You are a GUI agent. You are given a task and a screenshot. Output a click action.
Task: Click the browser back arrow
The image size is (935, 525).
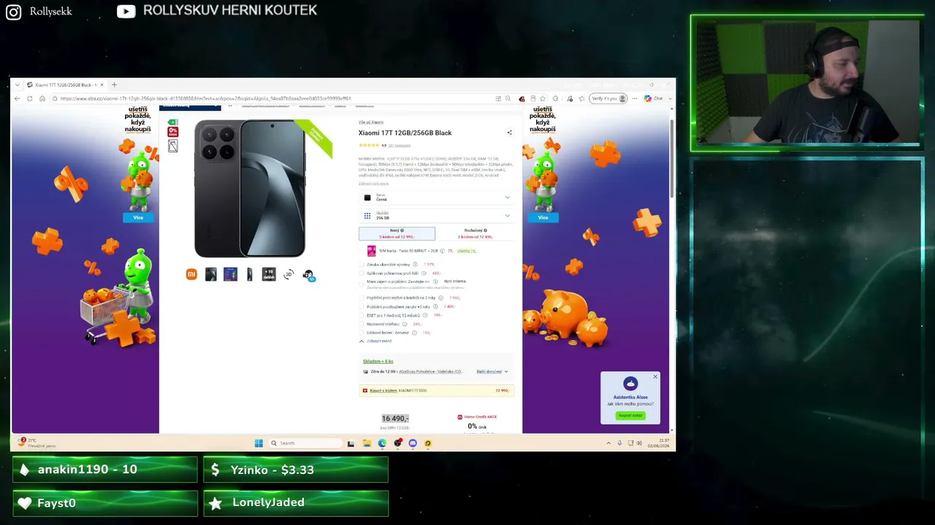(x=17, y=98)
